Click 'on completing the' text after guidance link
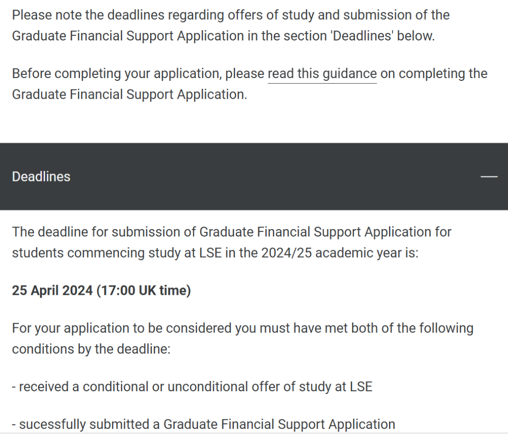The width and height of the screenshot is (508, 434). coord(434,73)
